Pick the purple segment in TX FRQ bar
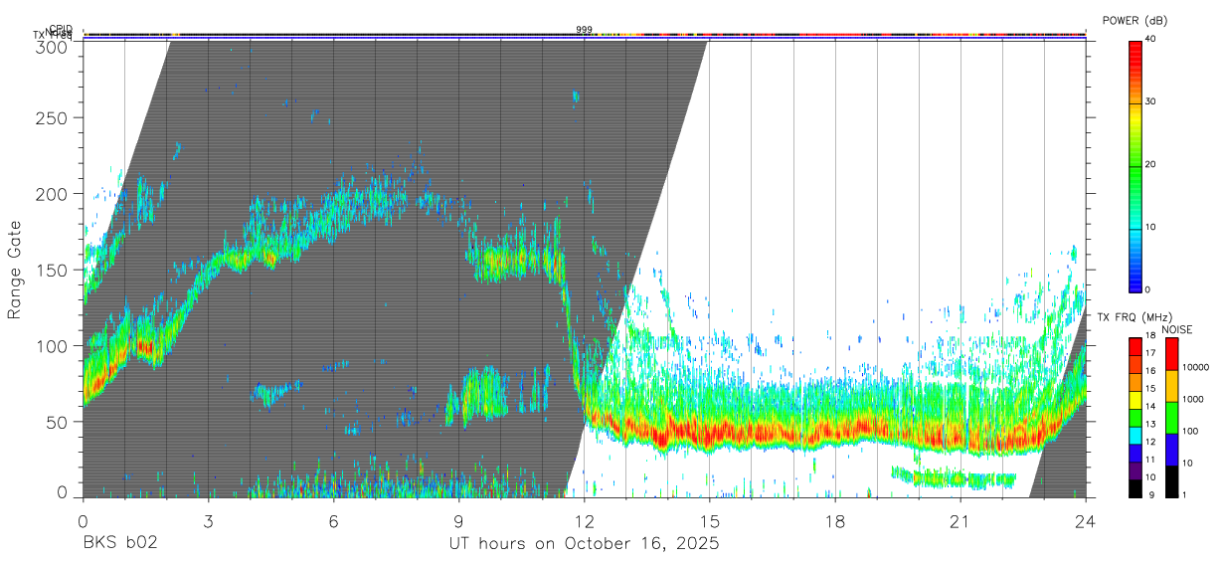 point(1134,471)
